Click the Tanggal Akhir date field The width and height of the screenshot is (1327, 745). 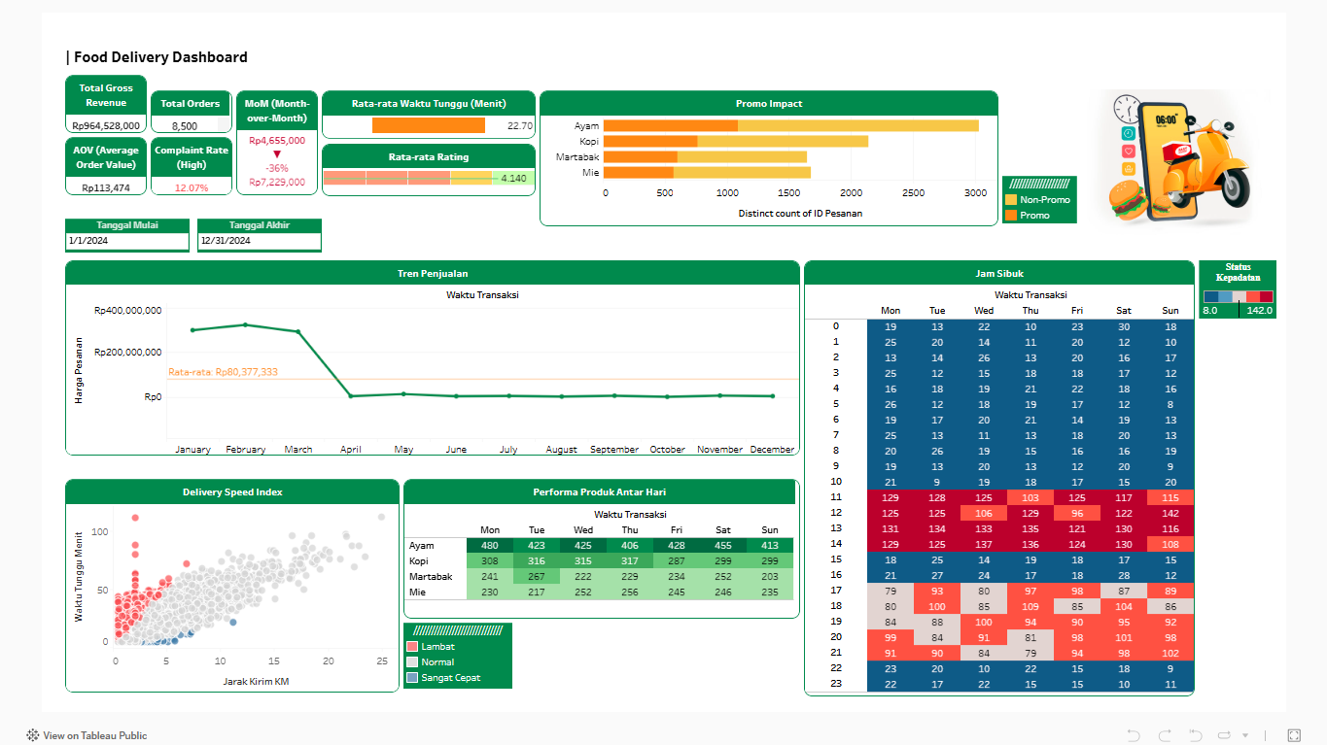(260, 241)
